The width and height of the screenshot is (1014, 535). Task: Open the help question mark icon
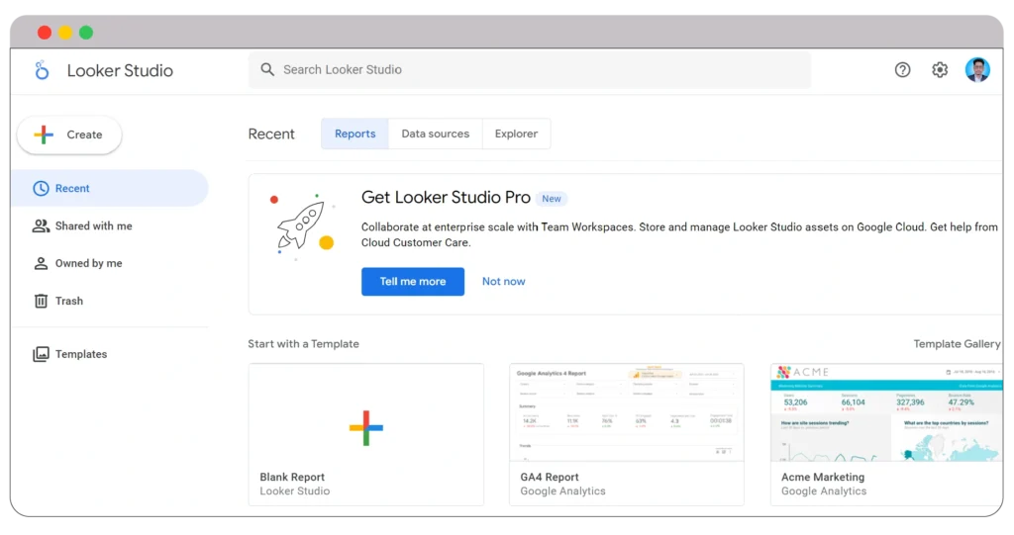point(902,70)
